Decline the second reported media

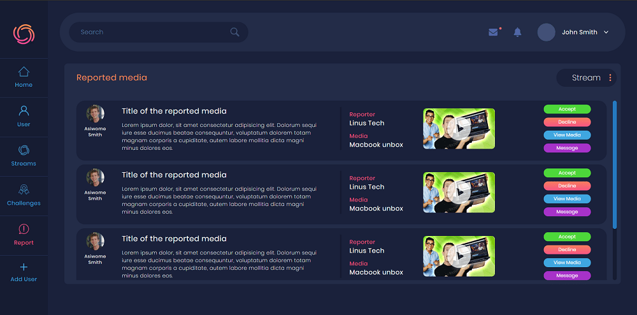567,186
